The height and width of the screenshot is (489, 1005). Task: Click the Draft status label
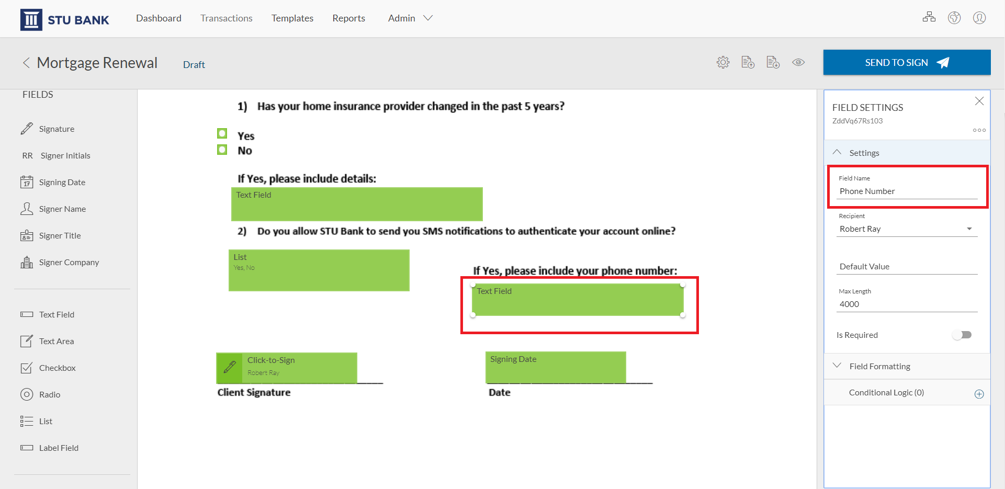(194, 64)
